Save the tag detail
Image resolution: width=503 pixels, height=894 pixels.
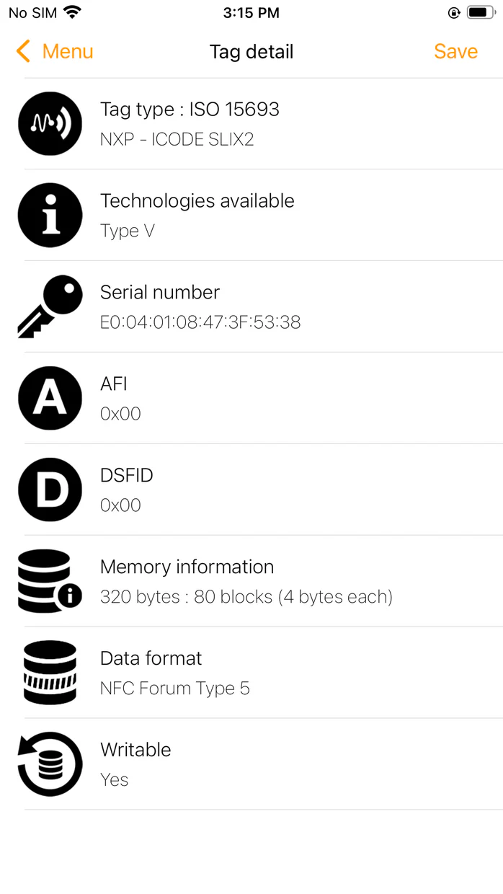click(455, 52)
